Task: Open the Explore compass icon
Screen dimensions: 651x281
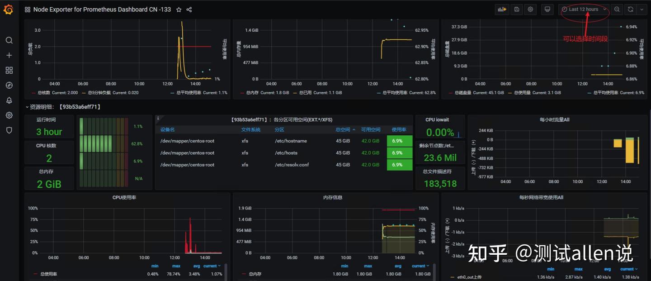Action: pyautogui.click(x=9, y=85)
